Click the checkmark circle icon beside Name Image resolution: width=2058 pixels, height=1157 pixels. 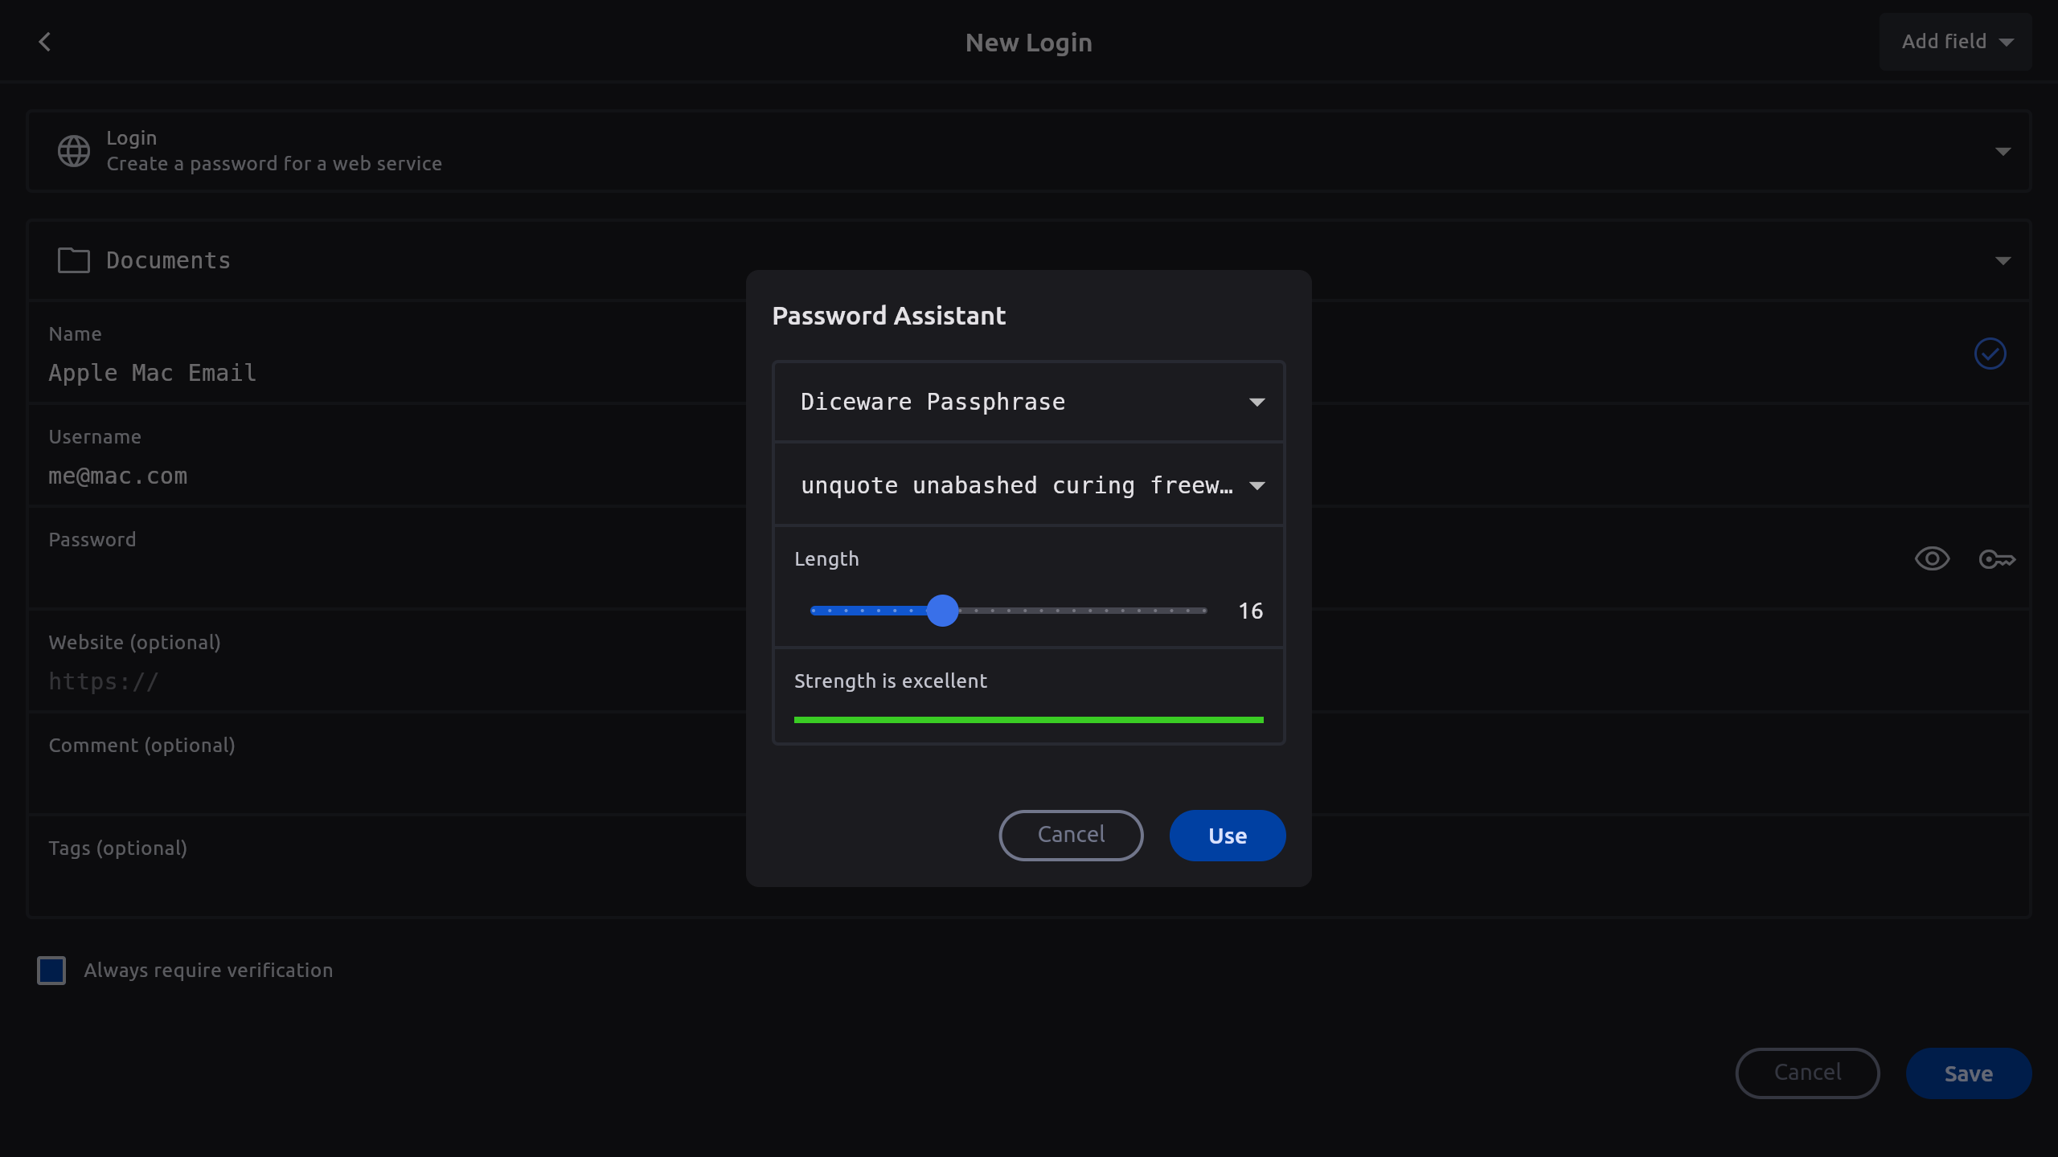point(1990,354)
